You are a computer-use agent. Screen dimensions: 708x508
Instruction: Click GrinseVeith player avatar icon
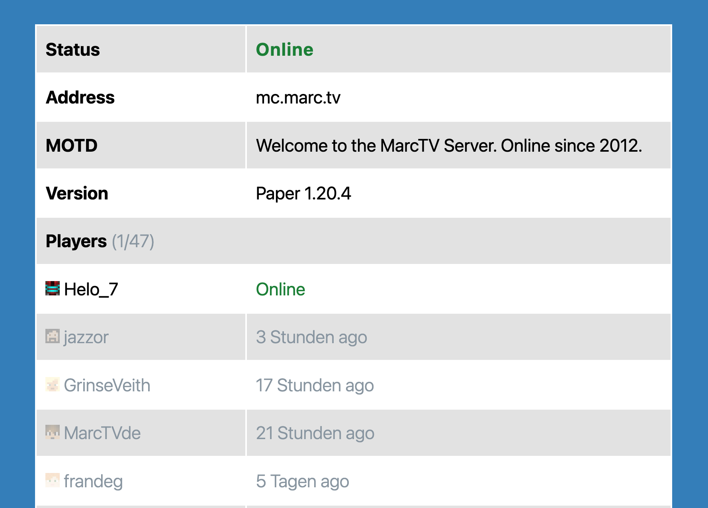[x=53, y=384]
